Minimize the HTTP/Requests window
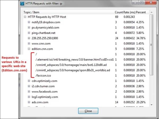Image resolution: width=159 pixels, height=119 pixels. coord(135,2)
